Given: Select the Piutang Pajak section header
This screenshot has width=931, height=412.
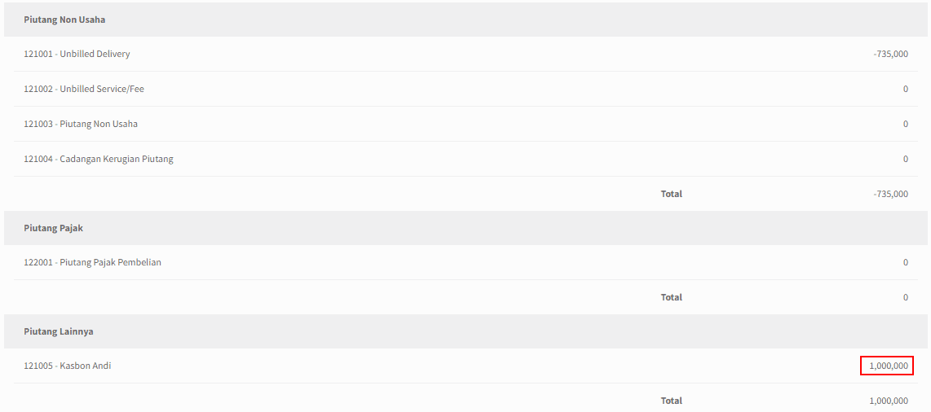Looking at the screenshot, I should click(x=465, y=228).
